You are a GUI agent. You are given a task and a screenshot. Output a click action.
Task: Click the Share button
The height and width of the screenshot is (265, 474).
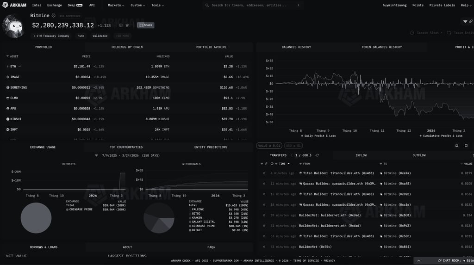[x=146, y=25]
